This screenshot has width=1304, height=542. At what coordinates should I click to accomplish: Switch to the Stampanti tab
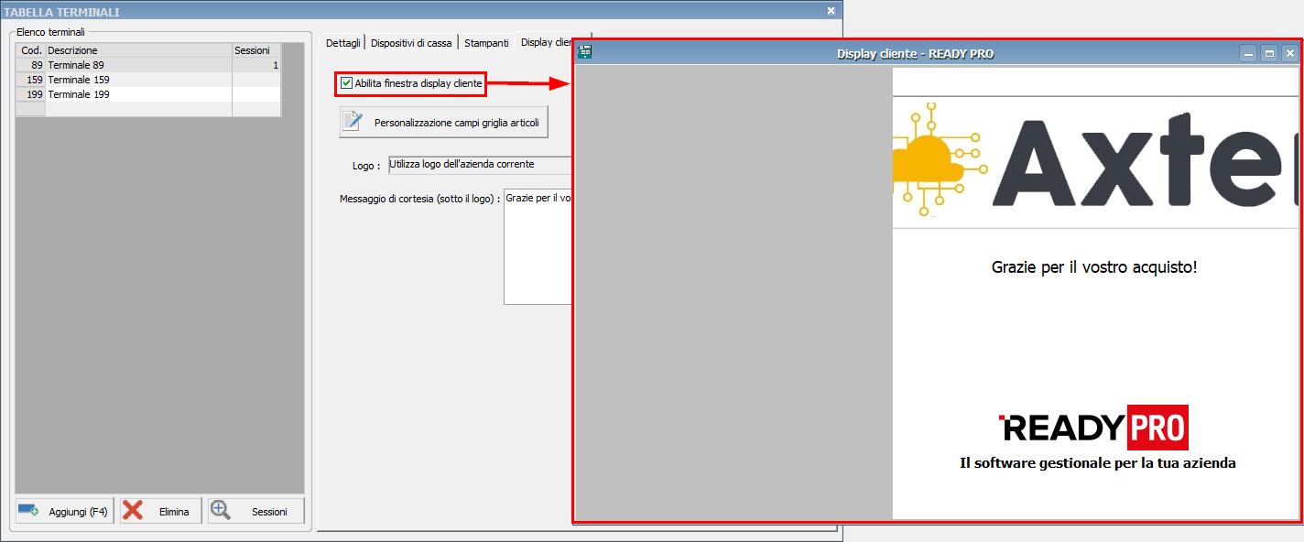[486, 43]
